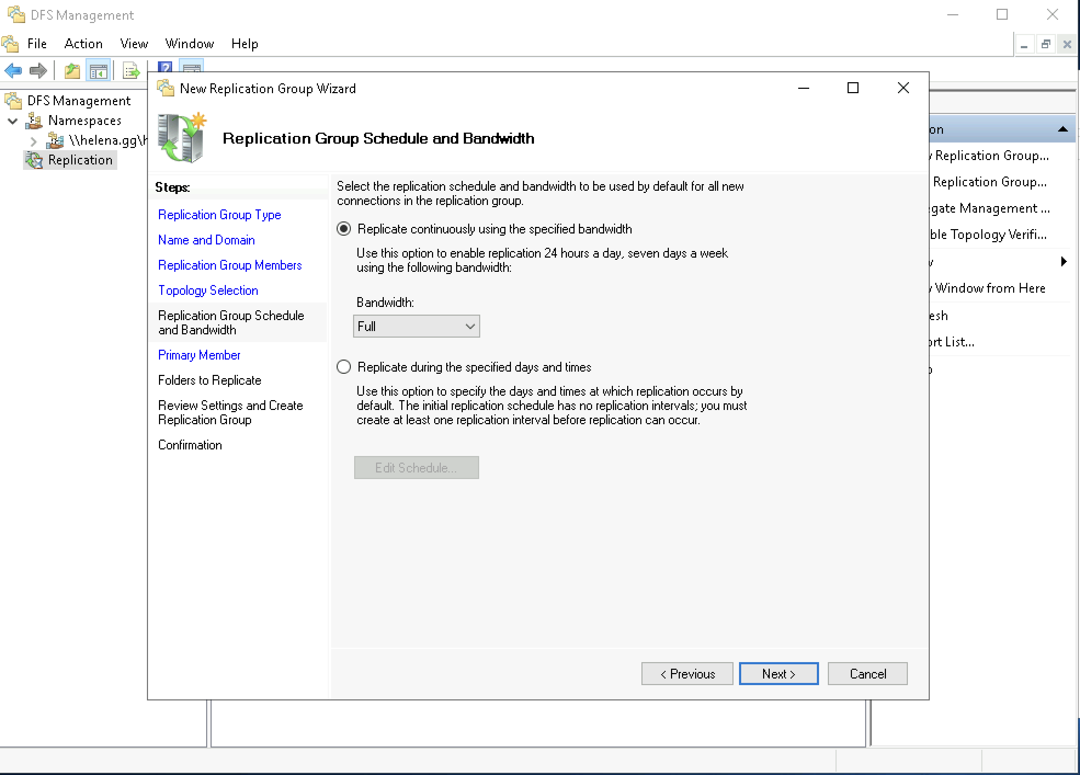Go to Topology Selection step link

(208, 290)
